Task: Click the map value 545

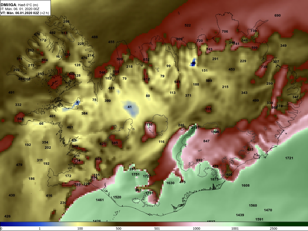Action: click(177, 82)
